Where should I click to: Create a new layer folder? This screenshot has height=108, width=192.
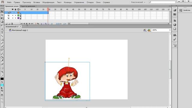(9, 24)
